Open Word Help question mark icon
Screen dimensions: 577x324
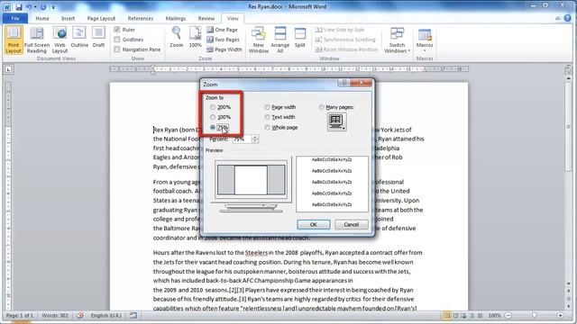tap(567, 18)
